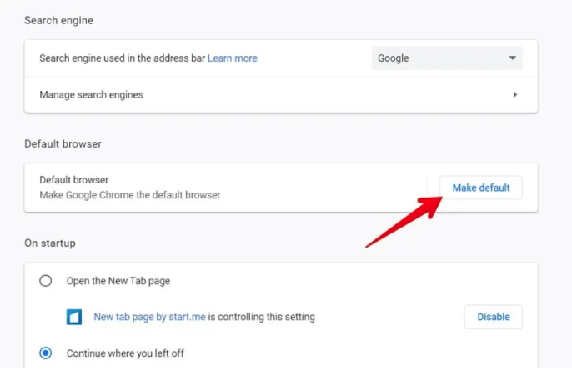
Task: Disable the start.me new tab extension
Action: coord(494,317)
